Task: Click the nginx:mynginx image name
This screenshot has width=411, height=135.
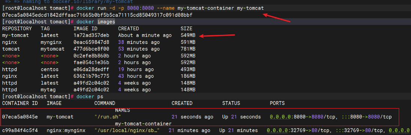Action: coord(66,130)
